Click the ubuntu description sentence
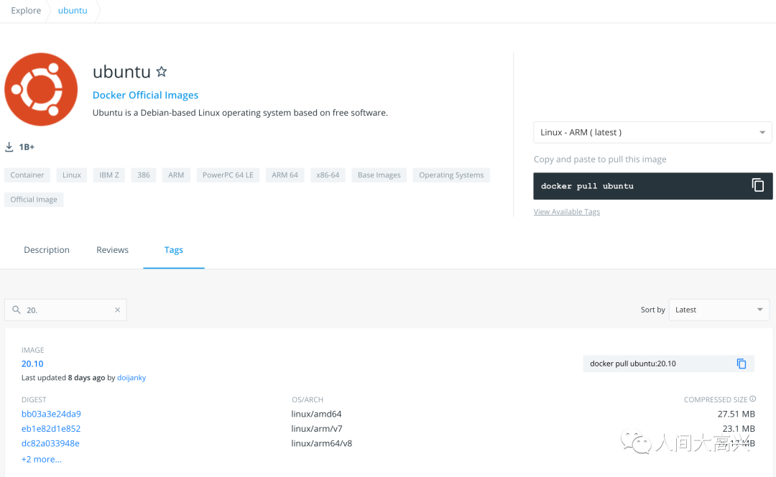Image resolution: width=776 pixels, height=477 pixels. 240,113
